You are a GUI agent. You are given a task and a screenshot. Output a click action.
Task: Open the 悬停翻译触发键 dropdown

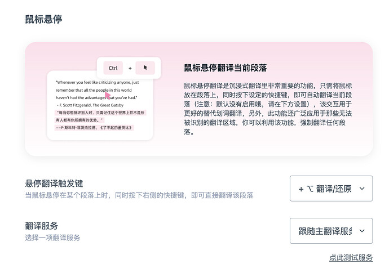tap(331, 189)
